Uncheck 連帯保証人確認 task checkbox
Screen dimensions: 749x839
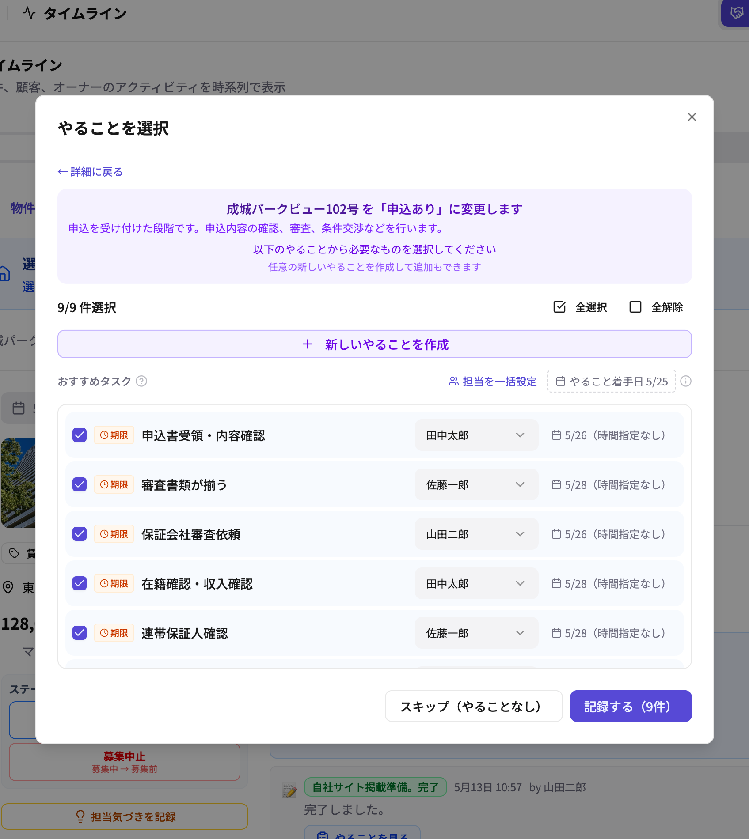coord(80,633)
